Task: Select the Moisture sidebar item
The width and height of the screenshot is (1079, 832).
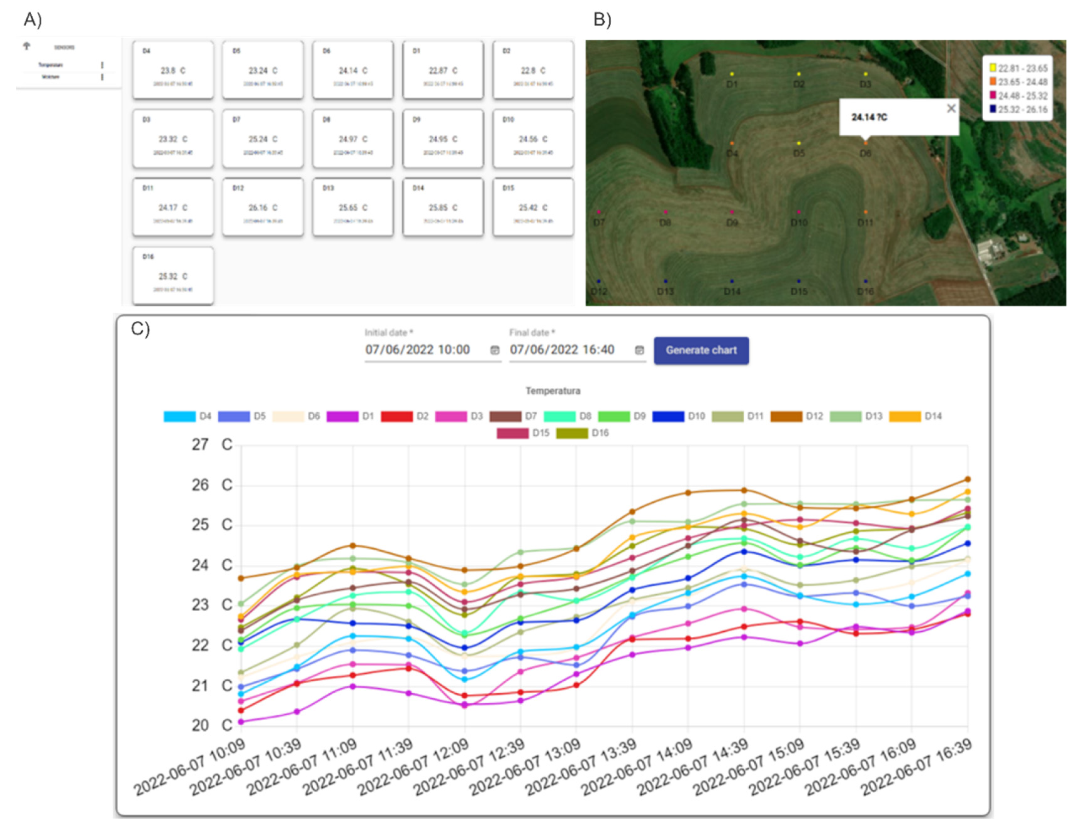Action: coord(51,77)
